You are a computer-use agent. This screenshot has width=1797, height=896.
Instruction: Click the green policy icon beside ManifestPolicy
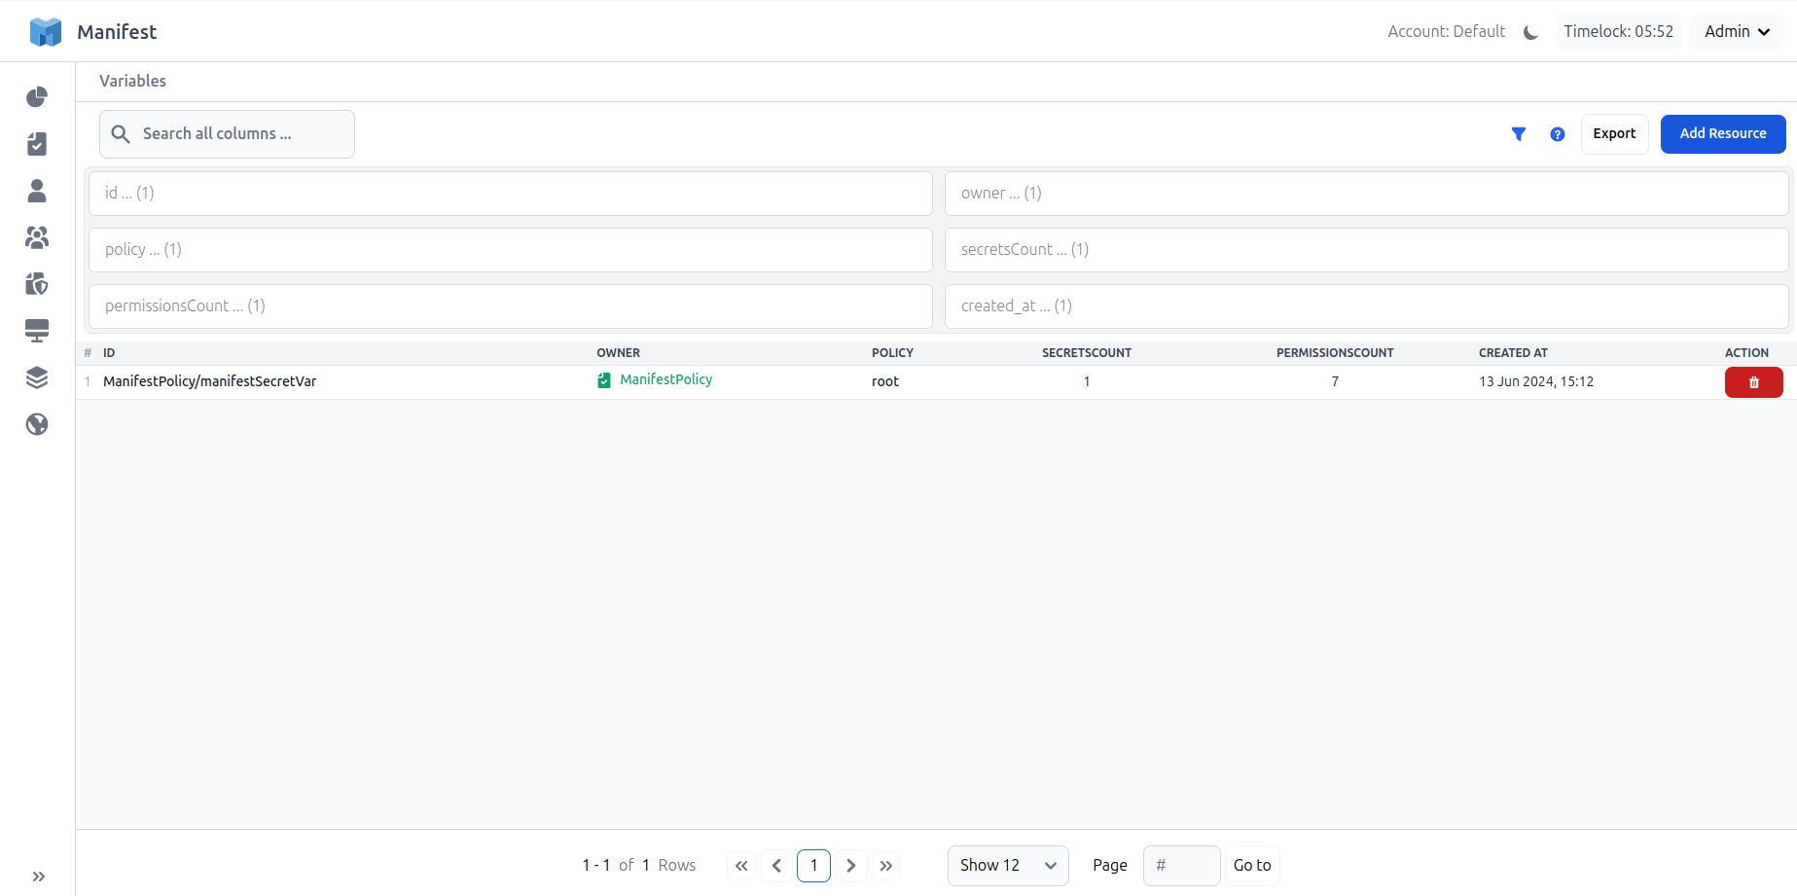point(604,380)
